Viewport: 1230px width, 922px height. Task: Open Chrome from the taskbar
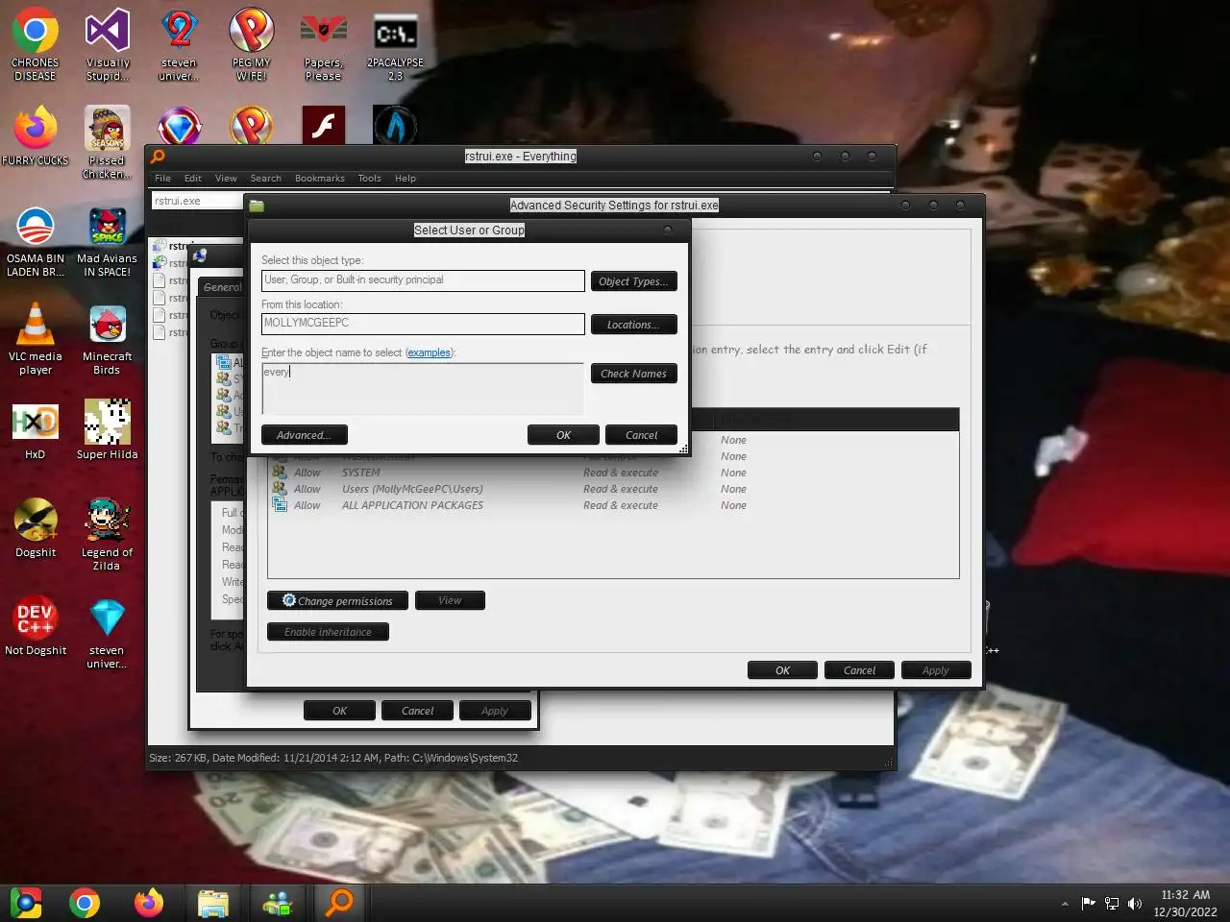point(85,903)
